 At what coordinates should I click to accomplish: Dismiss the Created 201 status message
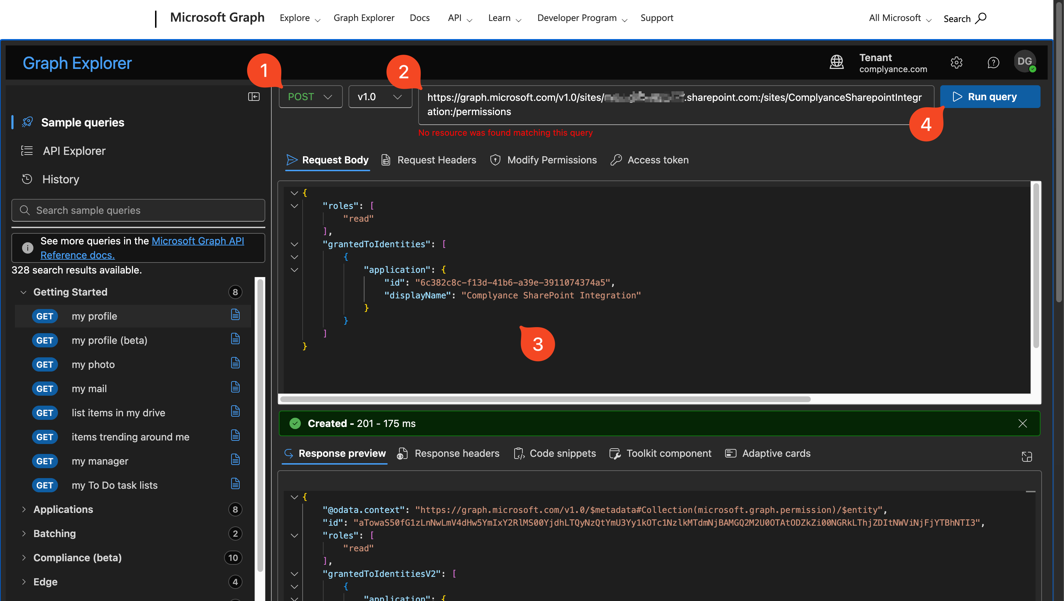tap(1023, 423)
